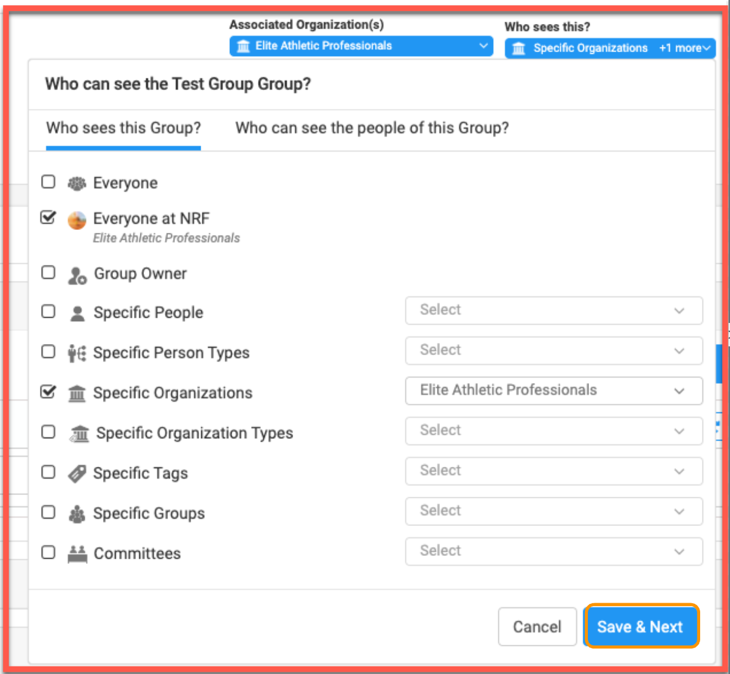
Task: Click the Who sees this? label
Action: coord(547,27)
